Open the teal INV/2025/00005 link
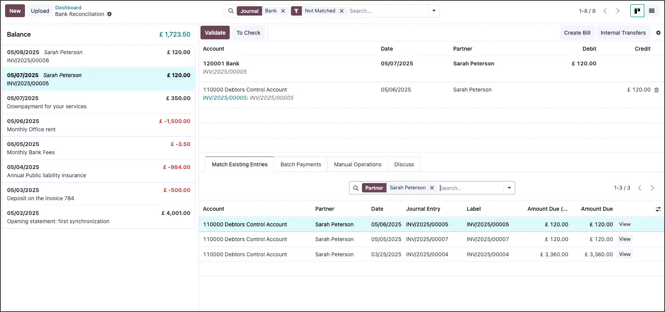 pos(225,98)
